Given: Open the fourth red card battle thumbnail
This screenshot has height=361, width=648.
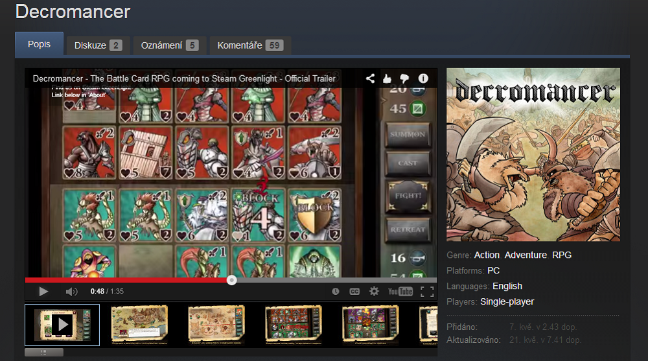Looking at the screenshot, I should [x=293, y=325].
